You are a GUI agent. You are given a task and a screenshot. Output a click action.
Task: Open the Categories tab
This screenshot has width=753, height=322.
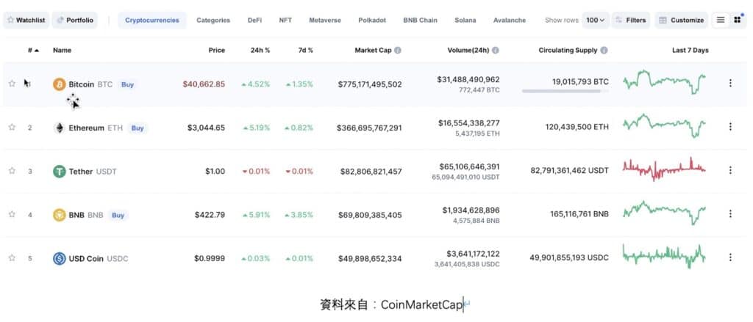pos(213,20)
